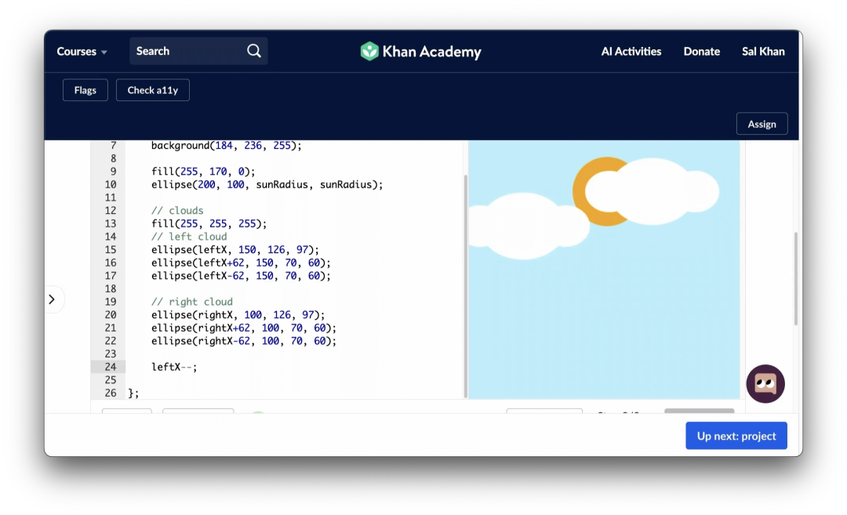The width and height of the screenshot is (847, 515).
Task: Click the ellipse(rightX-62, 100, 70, 60) line
Action: pos(244,341)
